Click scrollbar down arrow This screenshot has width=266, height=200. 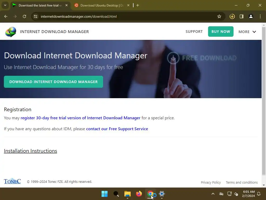tap(264, 185)
